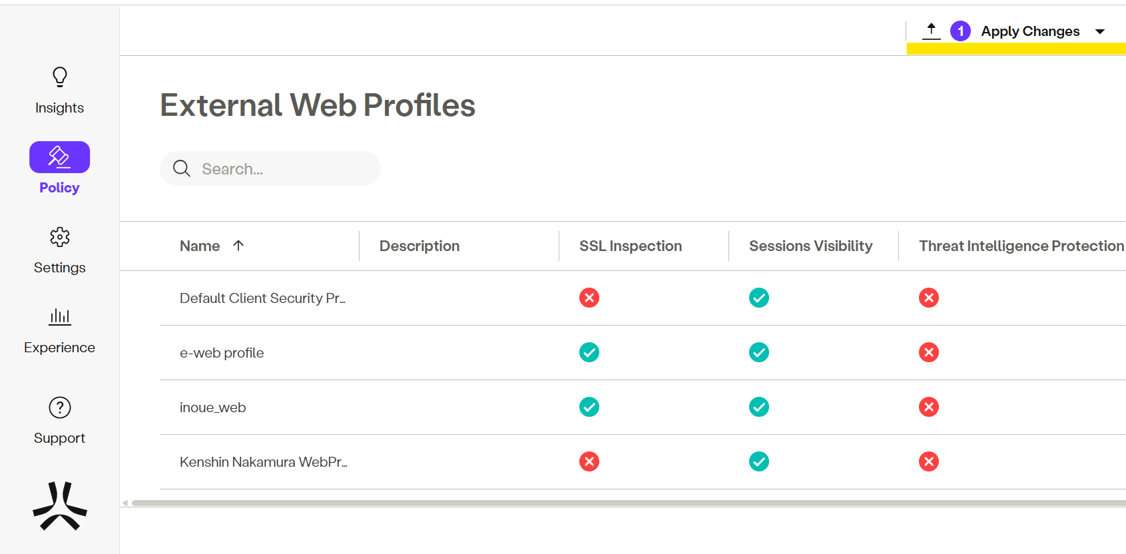Image resolution: width=1126 pixels, height=554 pixels.
Task: Click the pending changes badge showing 1
Action: pos(960,31)
